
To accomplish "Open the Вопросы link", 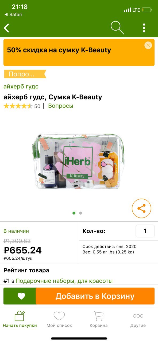I will [60, 106].
